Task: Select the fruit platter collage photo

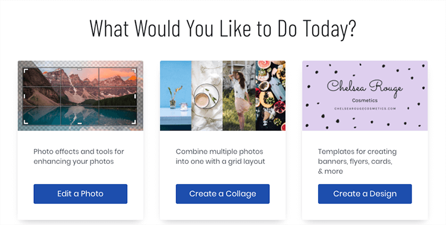Action: tap(271, 96)
